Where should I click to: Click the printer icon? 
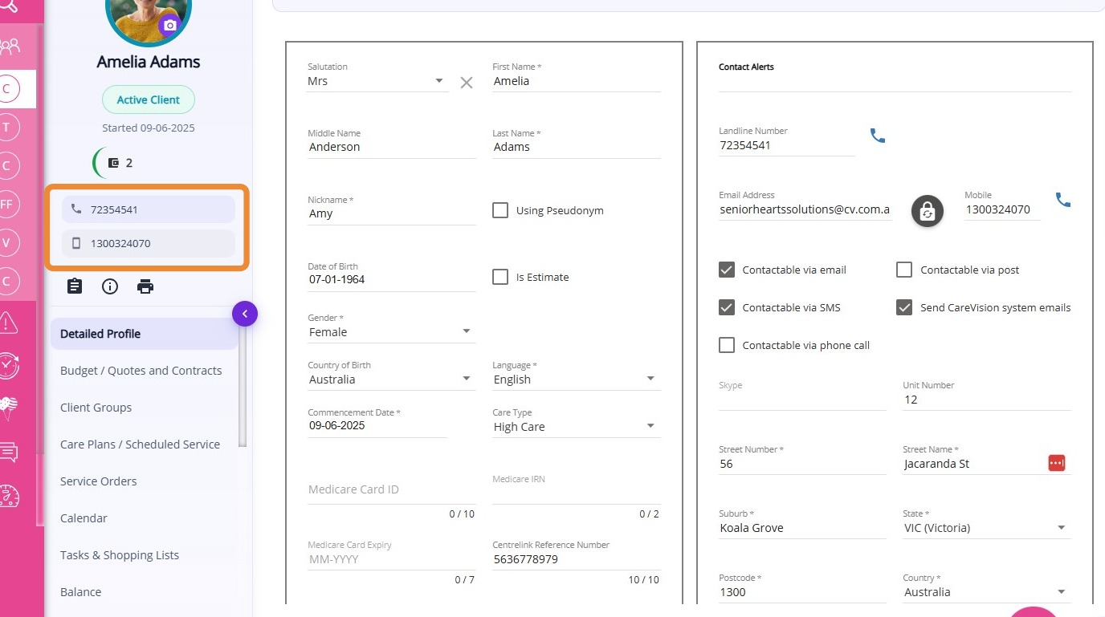[145, 286]
